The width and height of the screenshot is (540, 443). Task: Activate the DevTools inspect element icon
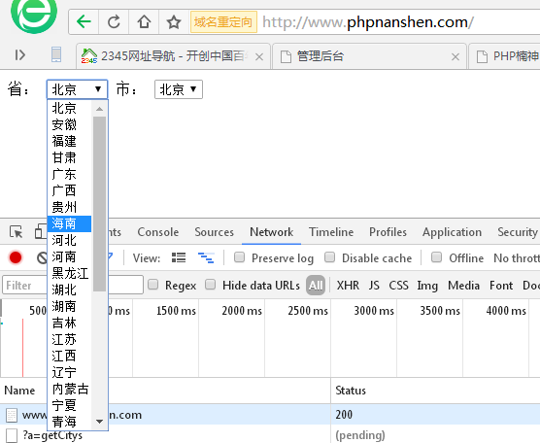(x=17, y=232)
